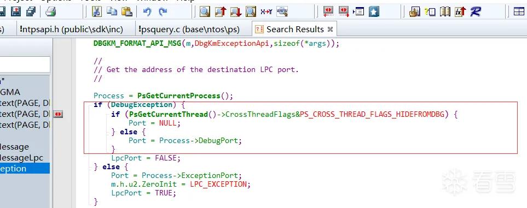527x208 pixels.
Task: Select the "lessageLpc" symbol row in the left panel
Action: 25,158
